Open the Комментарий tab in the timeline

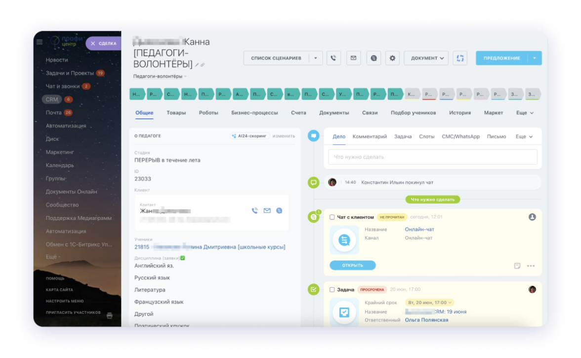coord(370,136)
